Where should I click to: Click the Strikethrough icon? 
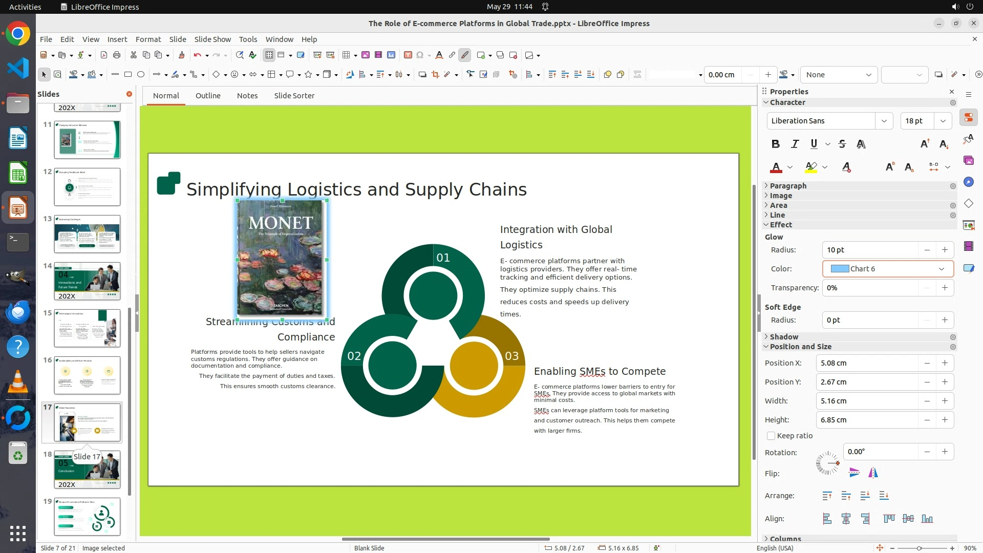click(x=842, y=144)
